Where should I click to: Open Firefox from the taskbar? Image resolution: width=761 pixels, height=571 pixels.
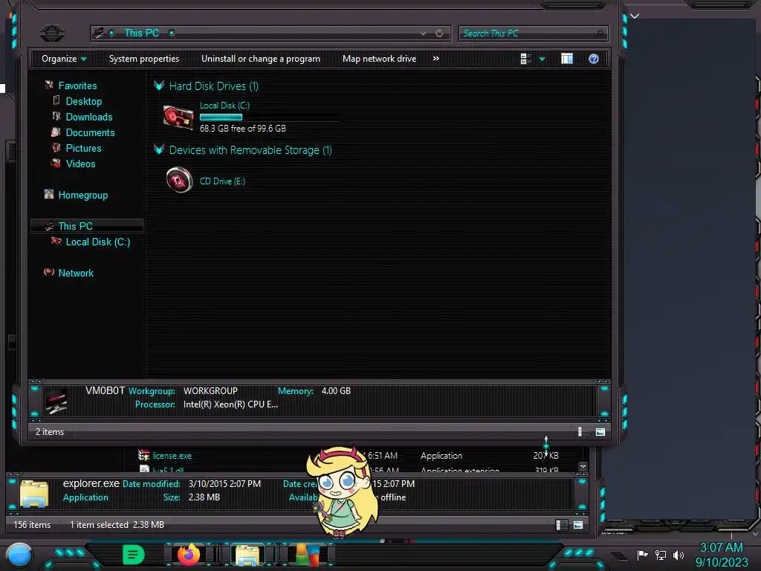point(189,554)
